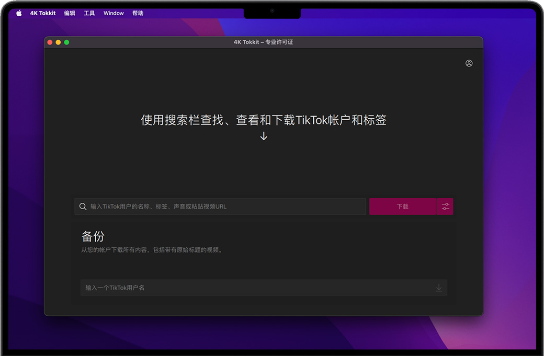Close the 4K Tokkit window
Image resolution: width=544 pixels, height=356 pixels.
(50, 42)
